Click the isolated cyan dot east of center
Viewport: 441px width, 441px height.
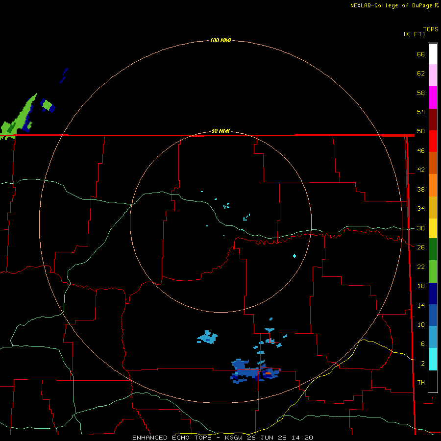click(x=294, y=256)
